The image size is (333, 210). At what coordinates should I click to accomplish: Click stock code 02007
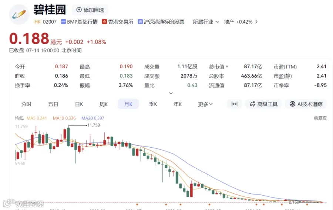click(x=50, y=22)
